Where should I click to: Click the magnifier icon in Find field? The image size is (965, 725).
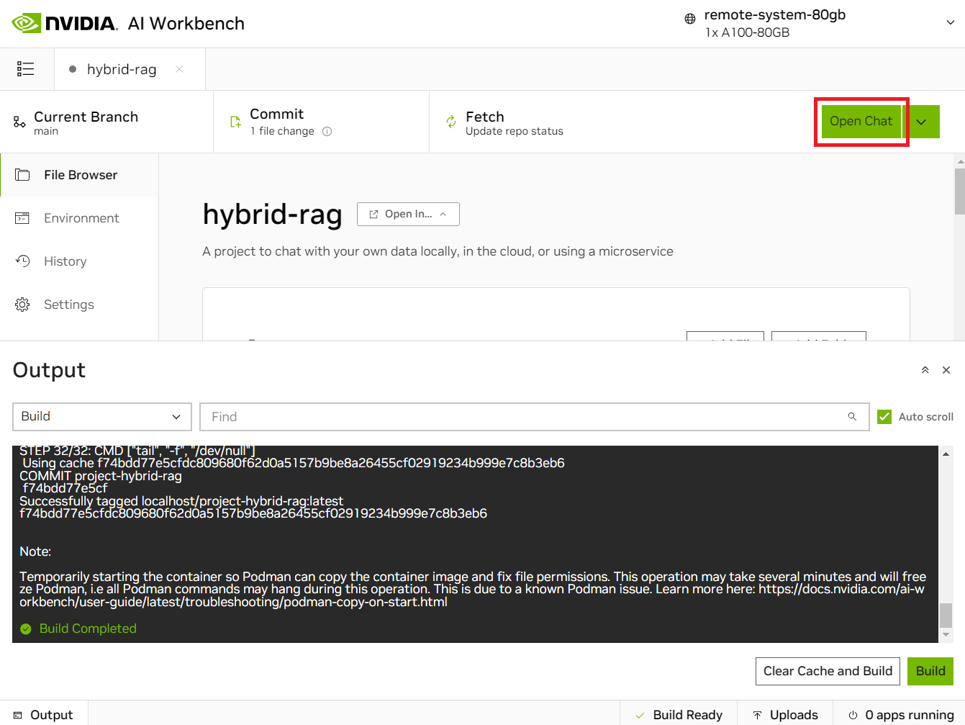pyautogui.click(x=852, y=416)
